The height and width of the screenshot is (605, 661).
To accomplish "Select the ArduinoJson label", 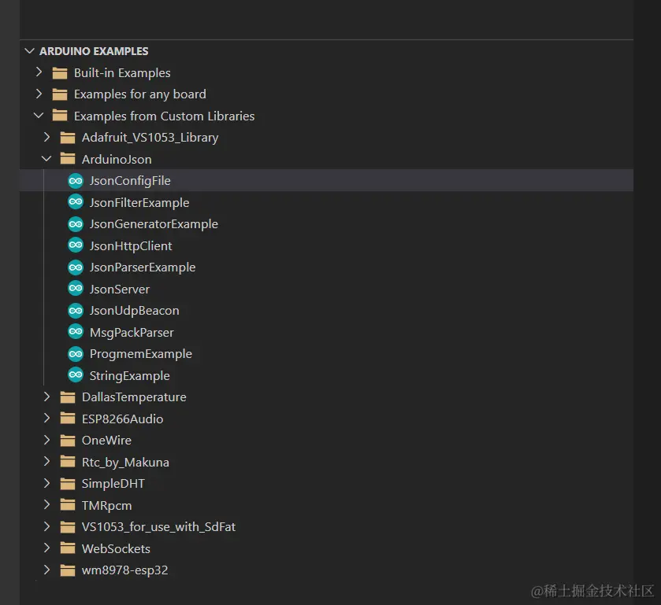I will [117, 160].
